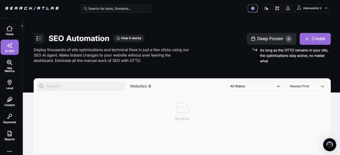Click the Websites: 0 count text
The height and width of the screenshot is (155, 340).
pos(140,86)
